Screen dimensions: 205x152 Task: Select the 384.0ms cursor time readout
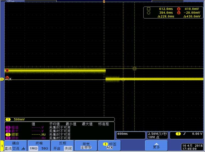[x=166, y=13]
